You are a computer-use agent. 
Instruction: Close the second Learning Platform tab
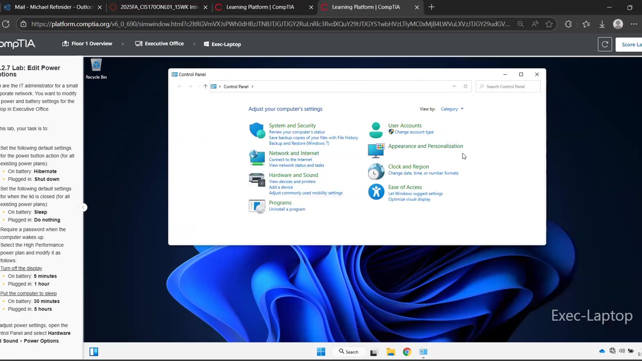(x=417, y=7)
